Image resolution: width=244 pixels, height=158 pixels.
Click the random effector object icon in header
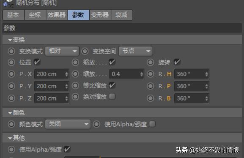click(x=8, y=3)
